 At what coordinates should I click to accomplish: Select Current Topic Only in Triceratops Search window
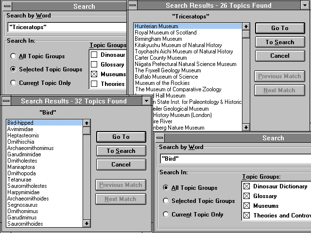(x=40, y=83)
